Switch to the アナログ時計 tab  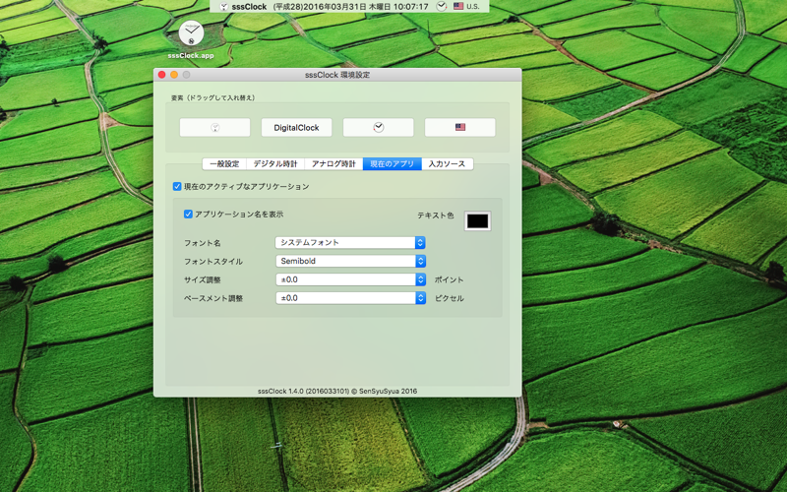point(333,164)
